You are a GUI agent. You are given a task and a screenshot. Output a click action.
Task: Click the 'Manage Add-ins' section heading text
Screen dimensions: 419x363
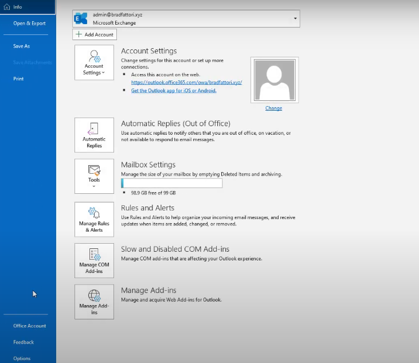[x=148, y=290]
